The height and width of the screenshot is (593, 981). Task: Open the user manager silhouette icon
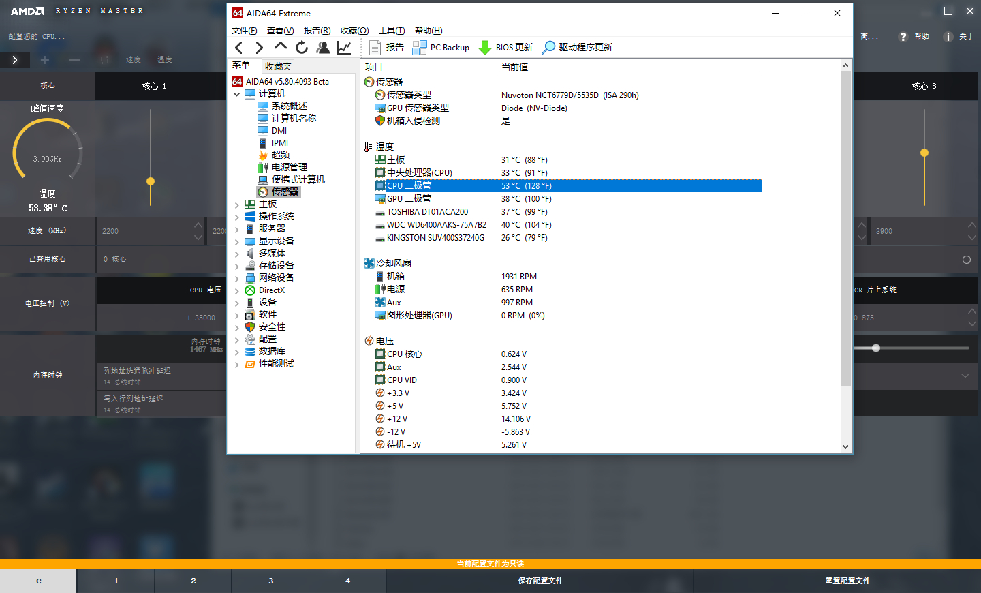tap(323, 47)
